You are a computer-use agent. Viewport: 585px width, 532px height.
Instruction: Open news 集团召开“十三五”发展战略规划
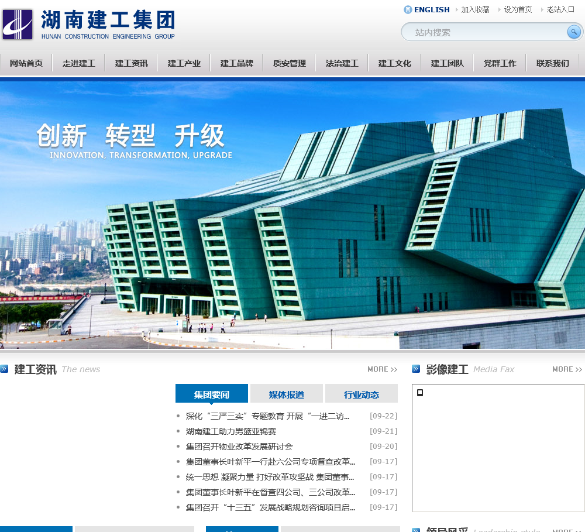[270, 507]
